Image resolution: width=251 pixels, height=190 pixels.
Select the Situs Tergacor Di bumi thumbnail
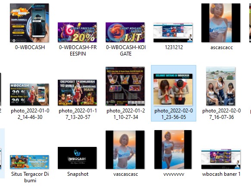point(29,162)
